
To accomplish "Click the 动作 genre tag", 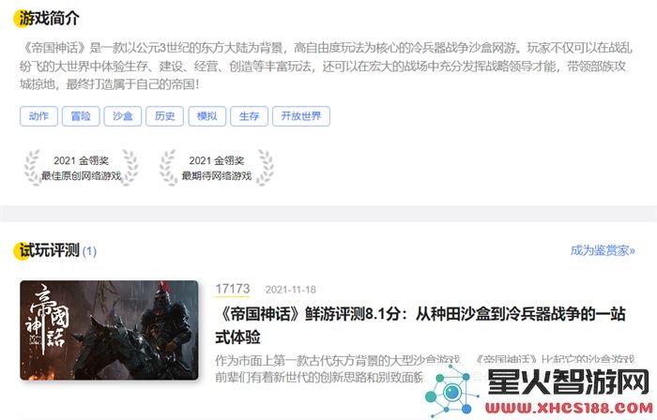I will coord(38,116).
